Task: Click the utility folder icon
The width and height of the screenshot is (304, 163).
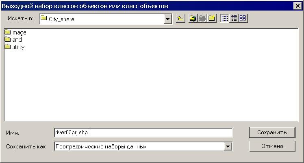Action: (8, 47)
